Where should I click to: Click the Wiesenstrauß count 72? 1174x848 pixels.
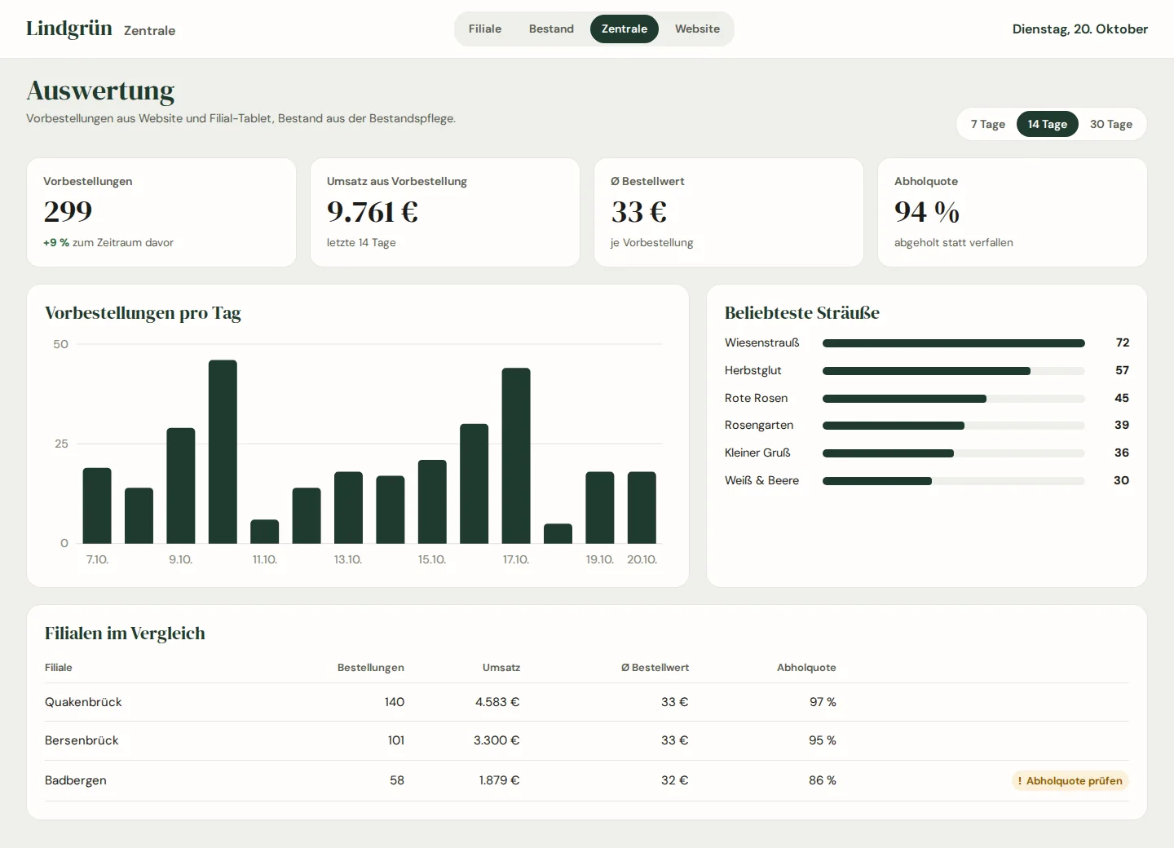tap(1123, 342)
